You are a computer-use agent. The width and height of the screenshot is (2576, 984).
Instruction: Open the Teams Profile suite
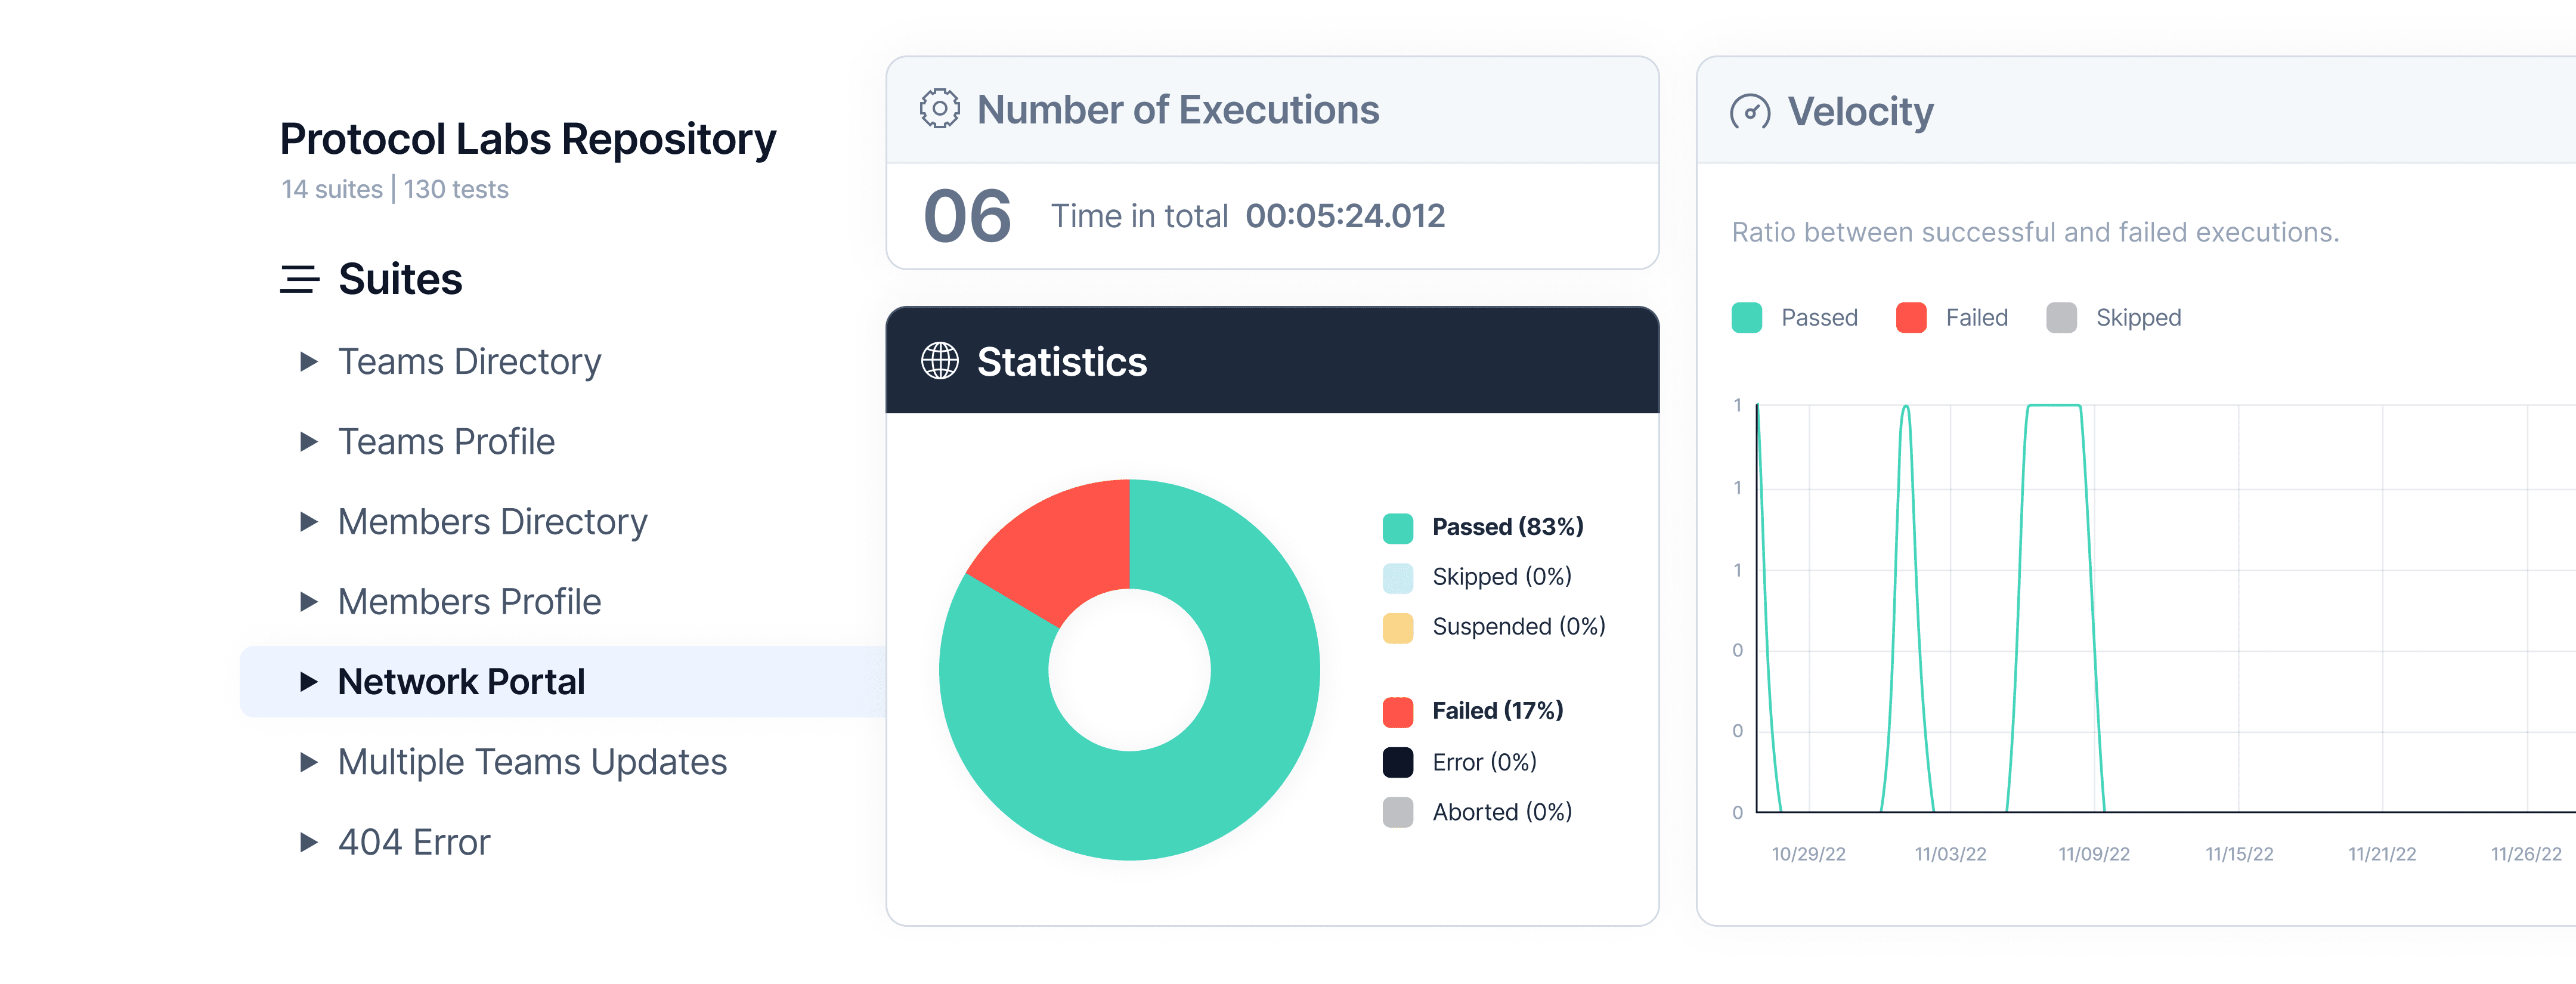pos(446,442)
